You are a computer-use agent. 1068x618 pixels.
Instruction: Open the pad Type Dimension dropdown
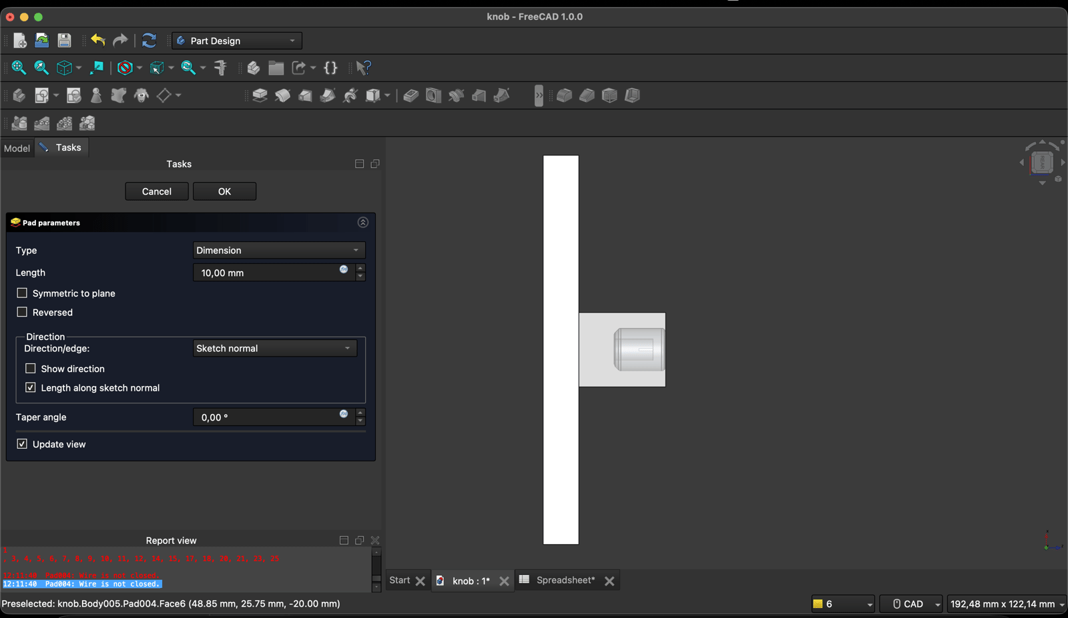pos(279,251)
